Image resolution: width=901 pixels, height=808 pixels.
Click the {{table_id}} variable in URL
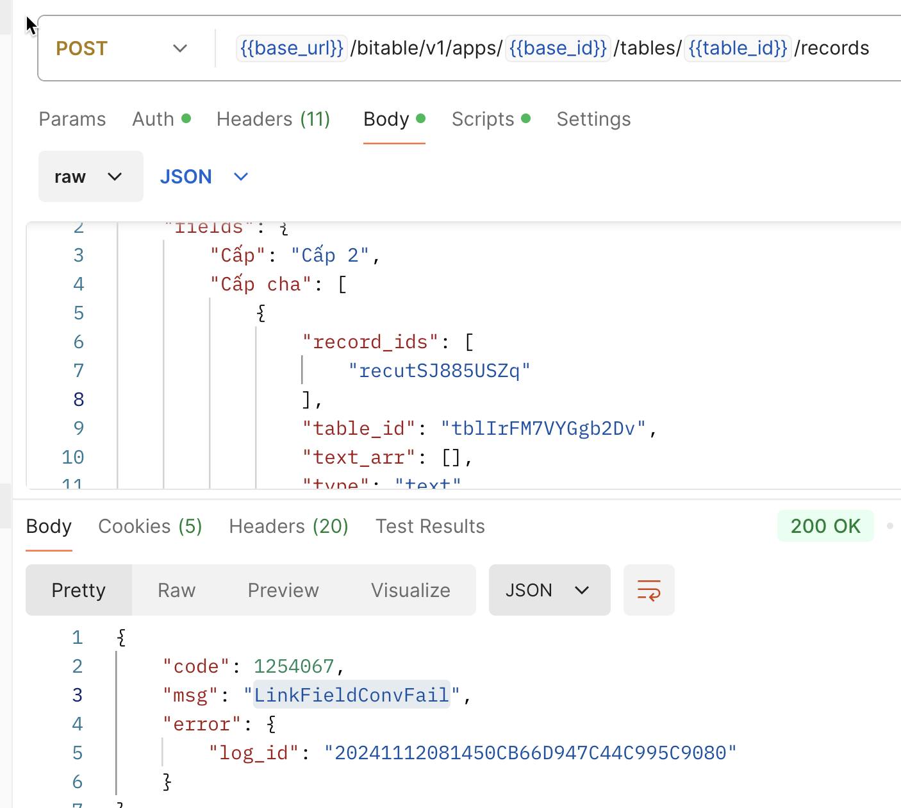pyautogui.click(x=738, y=48)
